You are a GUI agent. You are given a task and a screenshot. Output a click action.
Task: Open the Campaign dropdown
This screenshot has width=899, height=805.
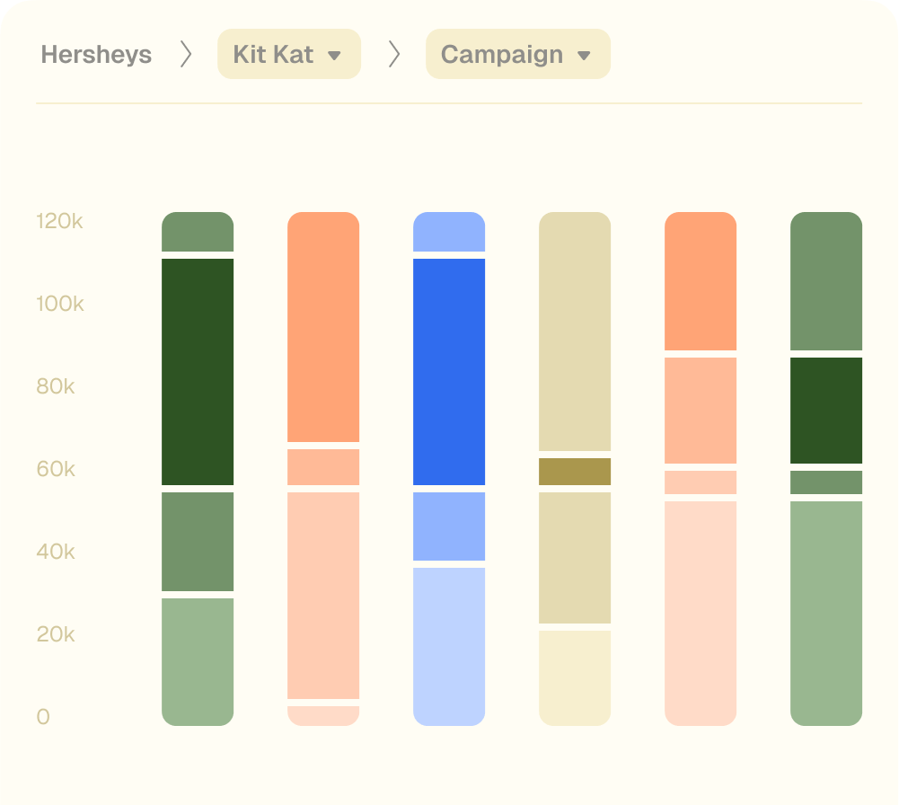[517, 54]
